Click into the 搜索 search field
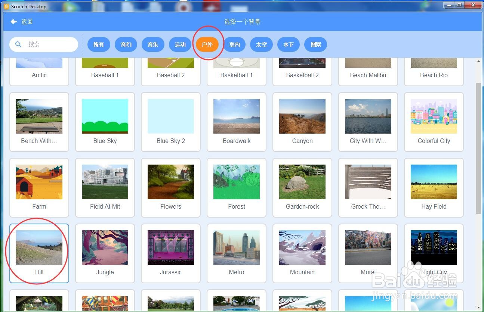 coord(44,44)
